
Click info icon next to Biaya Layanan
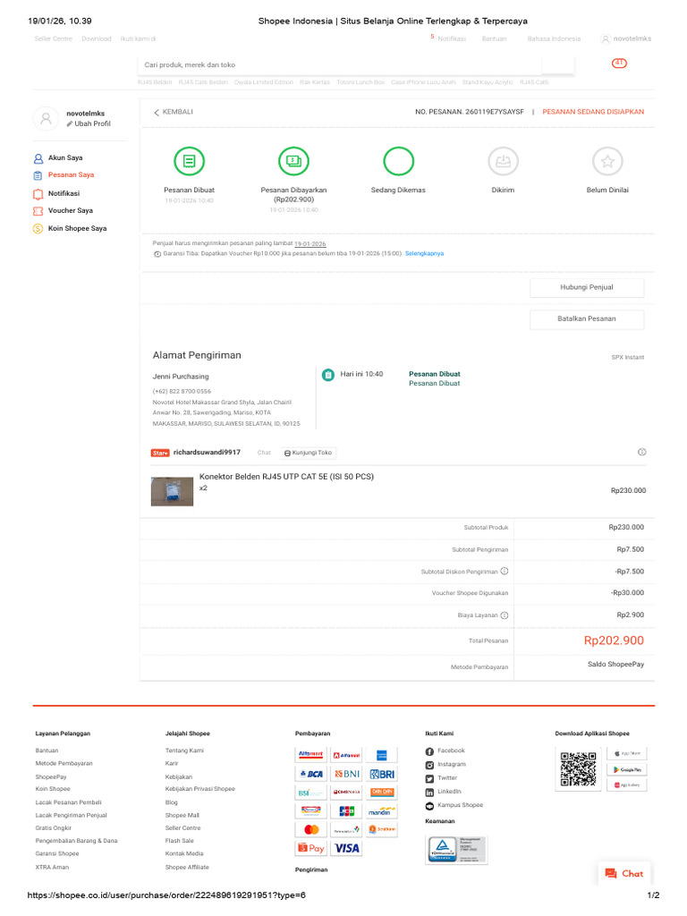pos(505,615)
